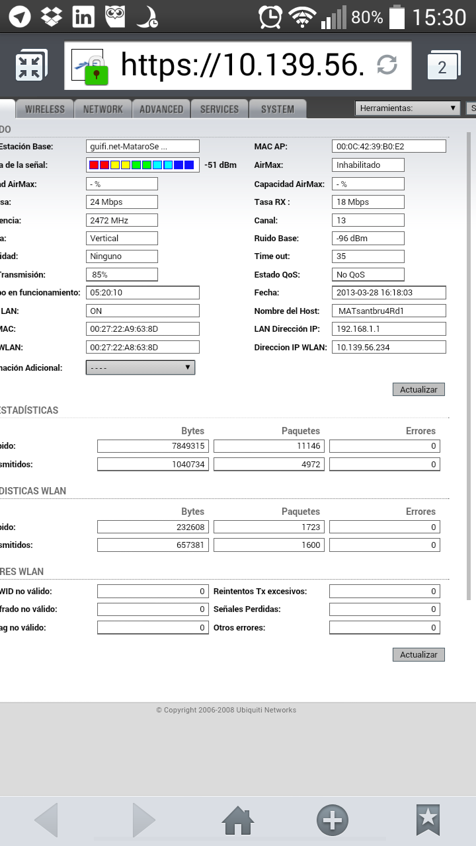Tap the LinkedIn notification icon
The height and width of the screenshot is (846, 476).
point(83,17)
